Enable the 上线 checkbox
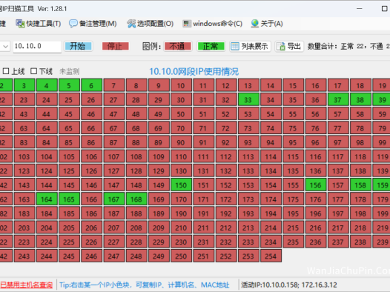Image resolution: width=390 pixels, height=292 pixels. (x=6, y=71)
